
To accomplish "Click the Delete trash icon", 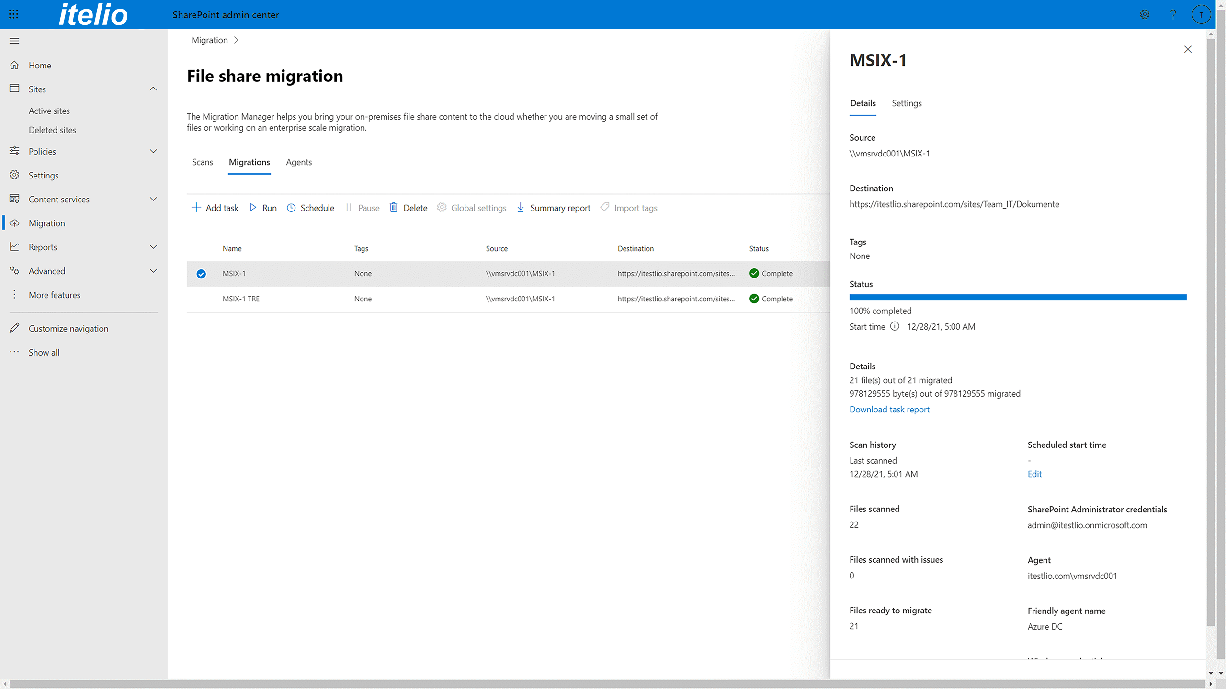I will click(394, 207).
